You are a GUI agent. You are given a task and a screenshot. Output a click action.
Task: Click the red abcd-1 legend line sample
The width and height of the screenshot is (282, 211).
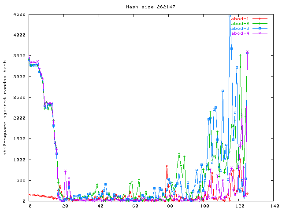(x=260, y=18)
